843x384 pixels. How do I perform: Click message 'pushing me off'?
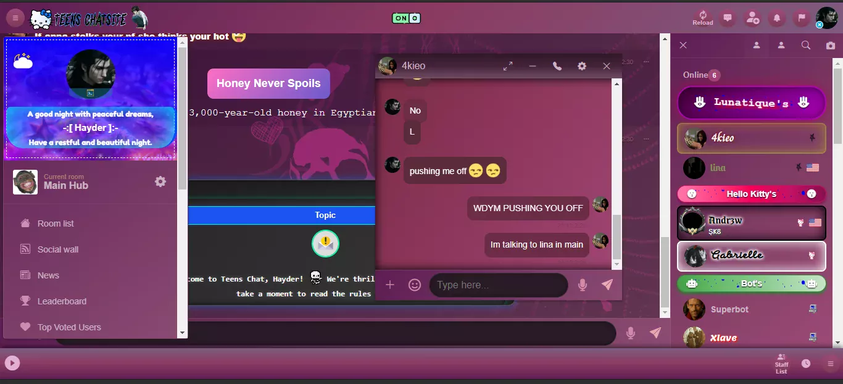[x=455, y=170]
